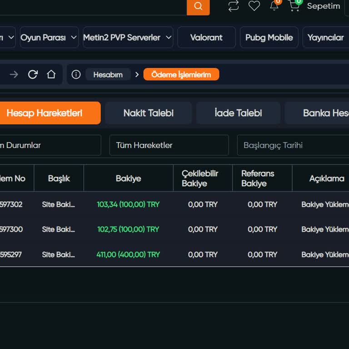
Task: Click the refresh page icon
Action: point(33,75)
